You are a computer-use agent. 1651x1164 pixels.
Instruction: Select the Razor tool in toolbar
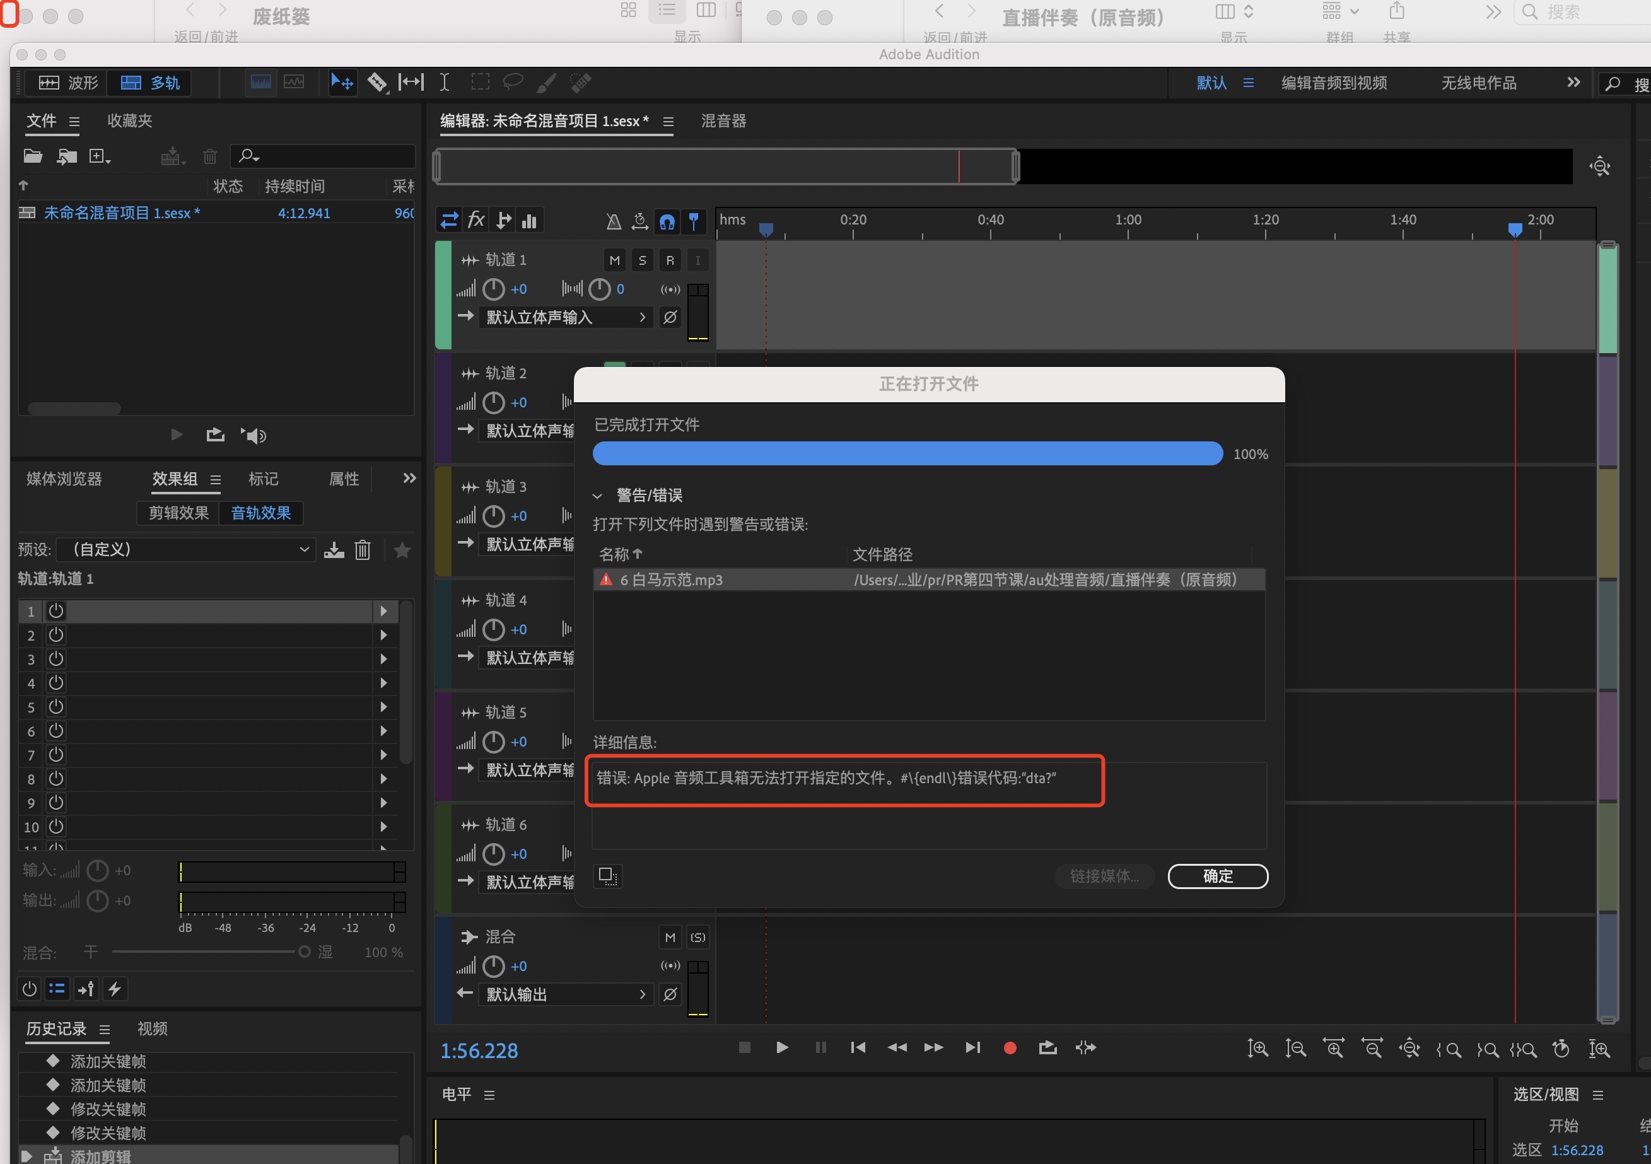pos(376,83)
